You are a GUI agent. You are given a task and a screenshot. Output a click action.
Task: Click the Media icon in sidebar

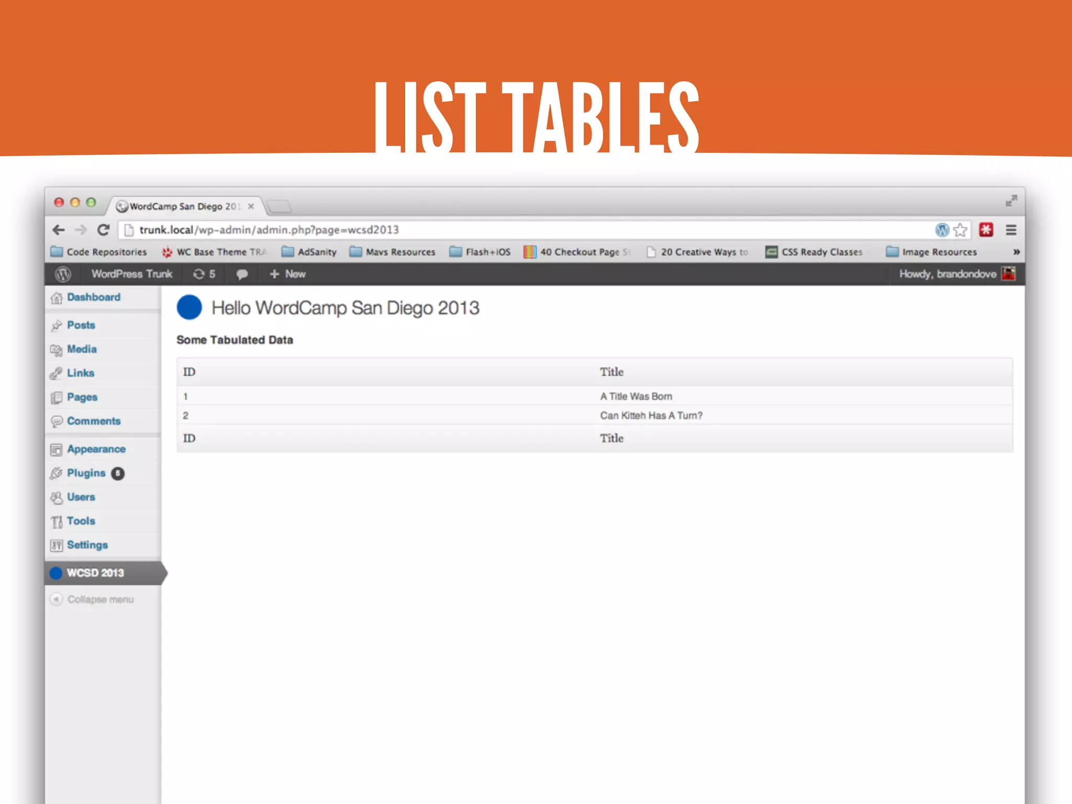tap(57, 350)
